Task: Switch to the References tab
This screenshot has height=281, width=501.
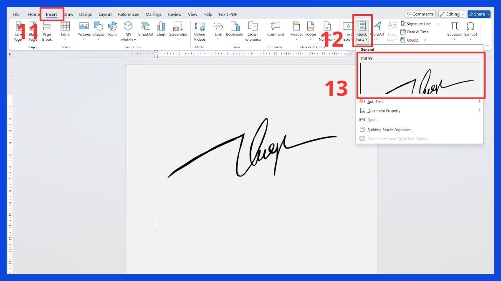Action: 129,14
